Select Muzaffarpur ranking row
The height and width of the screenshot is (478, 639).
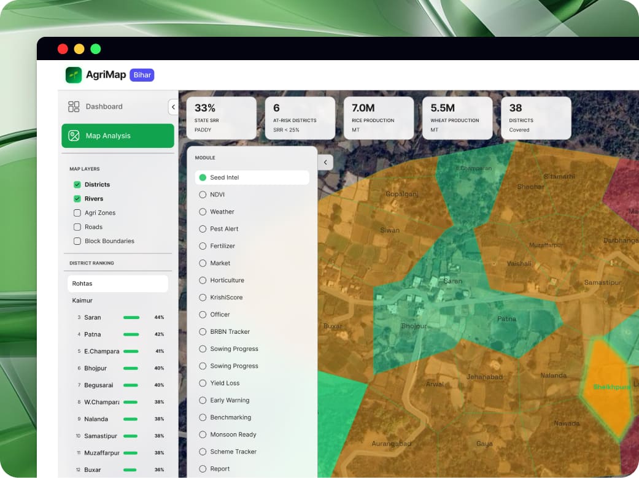pyautogui.click(x=118, y=453)
